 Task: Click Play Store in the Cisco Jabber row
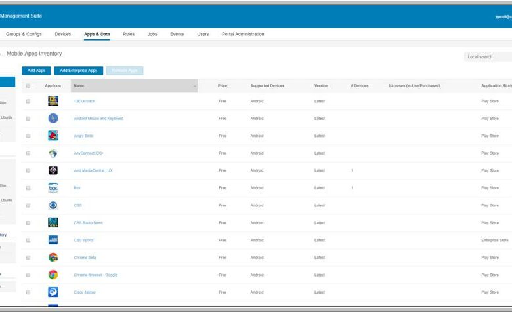[x=490, y=292]
